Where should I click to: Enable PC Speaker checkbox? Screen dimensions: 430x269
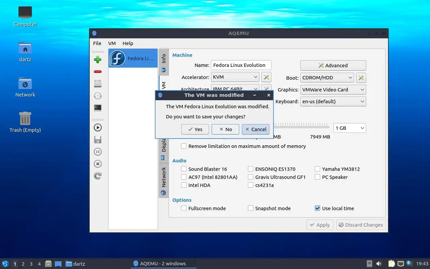pyautogui.click(x=317, y=177)
